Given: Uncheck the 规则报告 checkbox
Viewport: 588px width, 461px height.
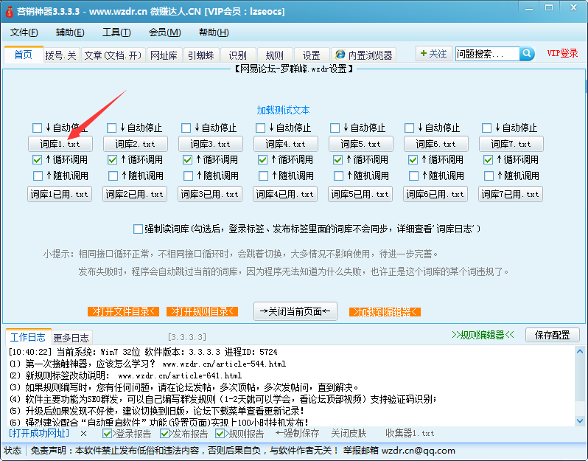Looking at the screenshot, I should 220,434.
